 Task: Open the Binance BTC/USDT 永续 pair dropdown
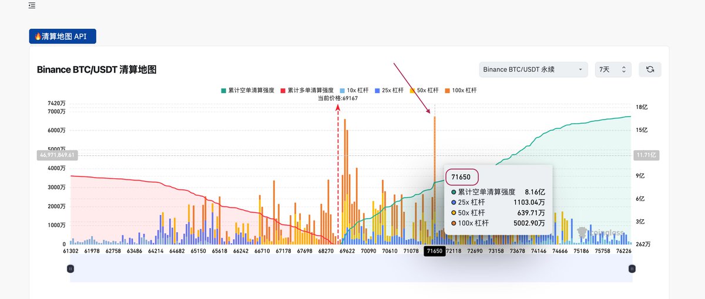point(533,69)
